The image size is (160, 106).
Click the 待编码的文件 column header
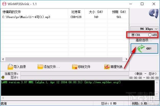click(34, 12)
